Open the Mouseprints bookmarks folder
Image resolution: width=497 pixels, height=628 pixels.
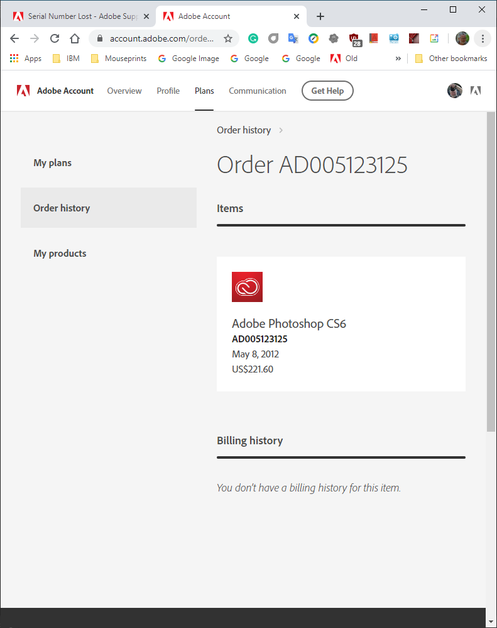pos(119,59)
